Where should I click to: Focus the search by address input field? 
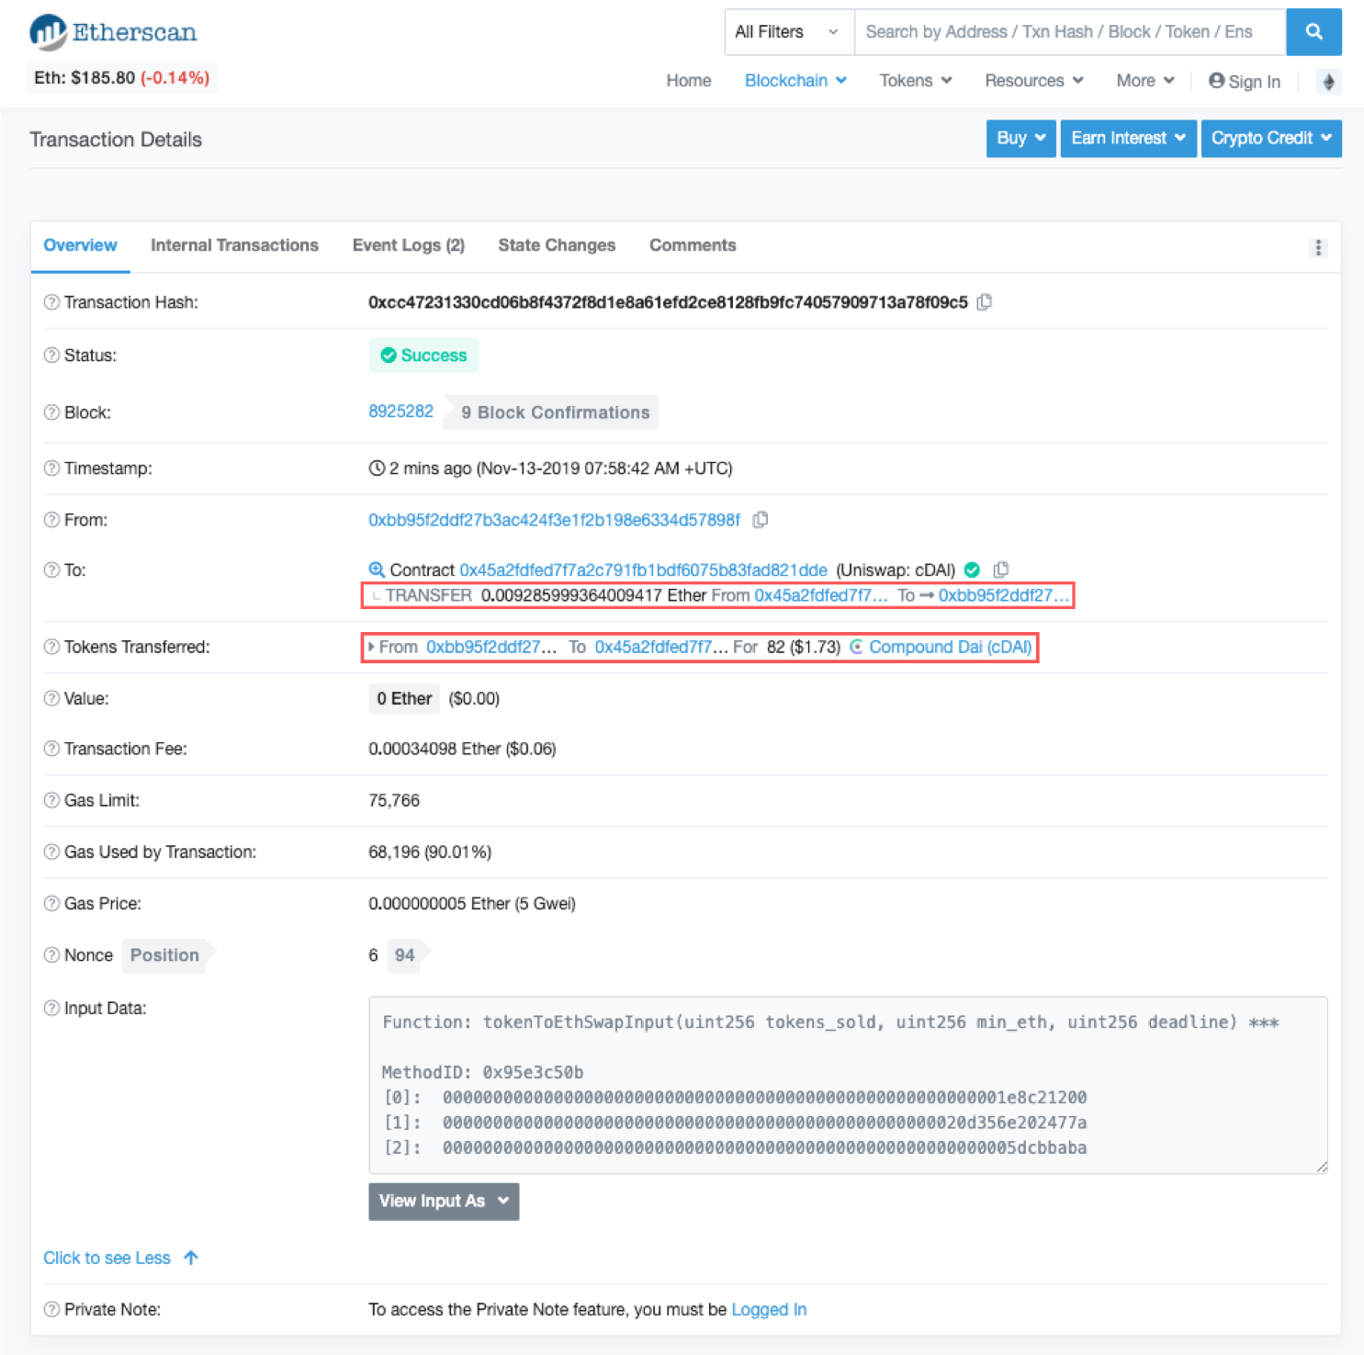1070,32
